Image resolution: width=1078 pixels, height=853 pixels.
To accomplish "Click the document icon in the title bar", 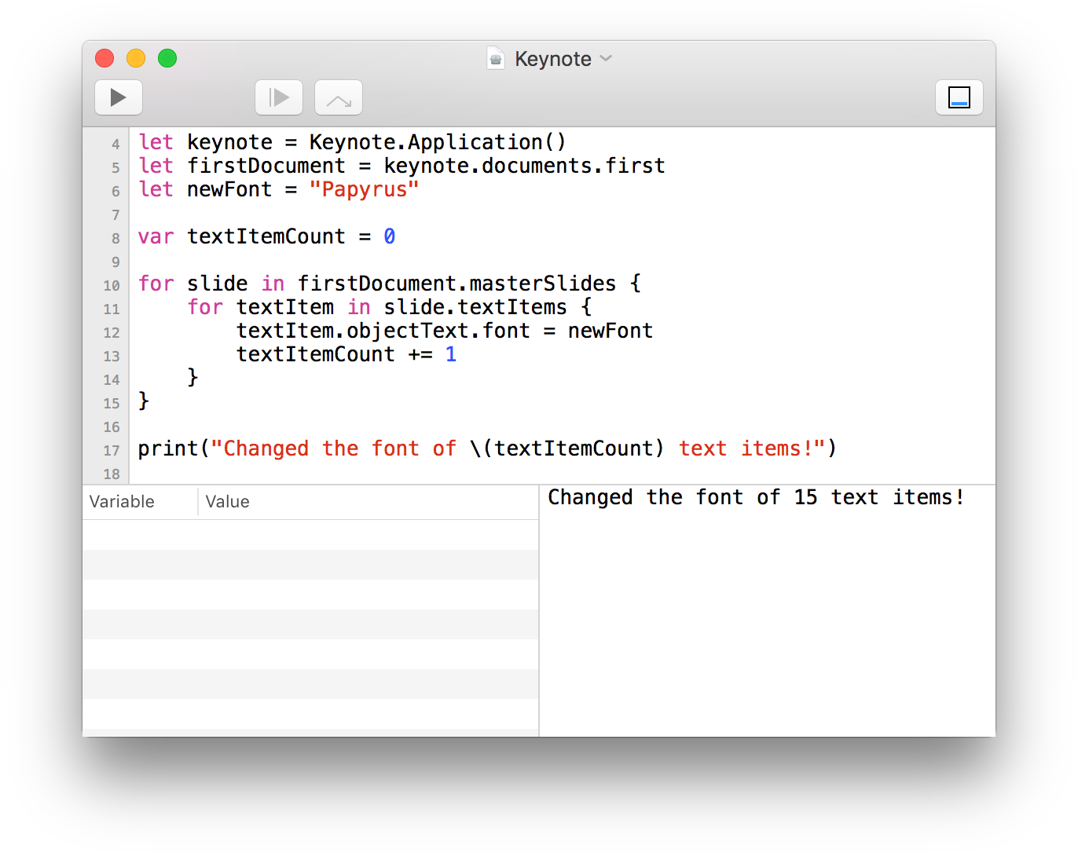I will 496,59.
